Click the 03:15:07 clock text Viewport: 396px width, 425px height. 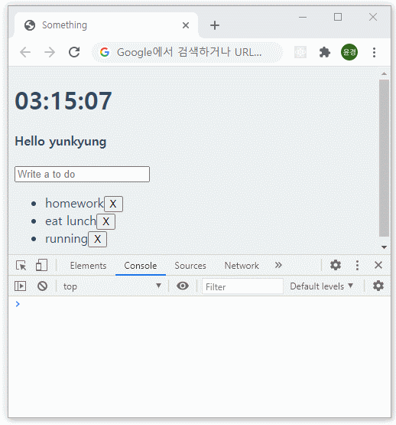(63, 101)
